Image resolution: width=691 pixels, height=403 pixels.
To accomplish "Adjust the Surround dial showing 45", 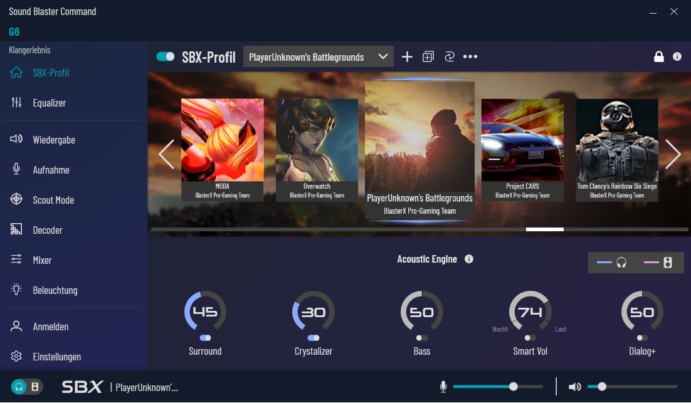I will click(206, 311).
